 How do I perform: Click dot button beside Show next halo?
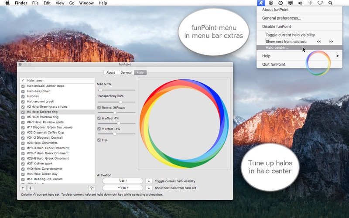[x=149, y=188]
